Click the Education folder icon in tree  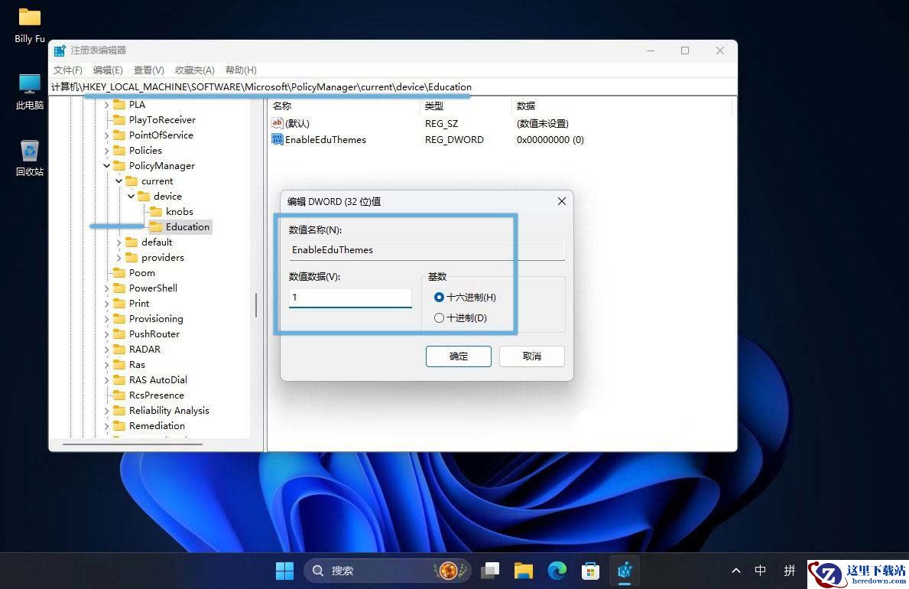156,227
